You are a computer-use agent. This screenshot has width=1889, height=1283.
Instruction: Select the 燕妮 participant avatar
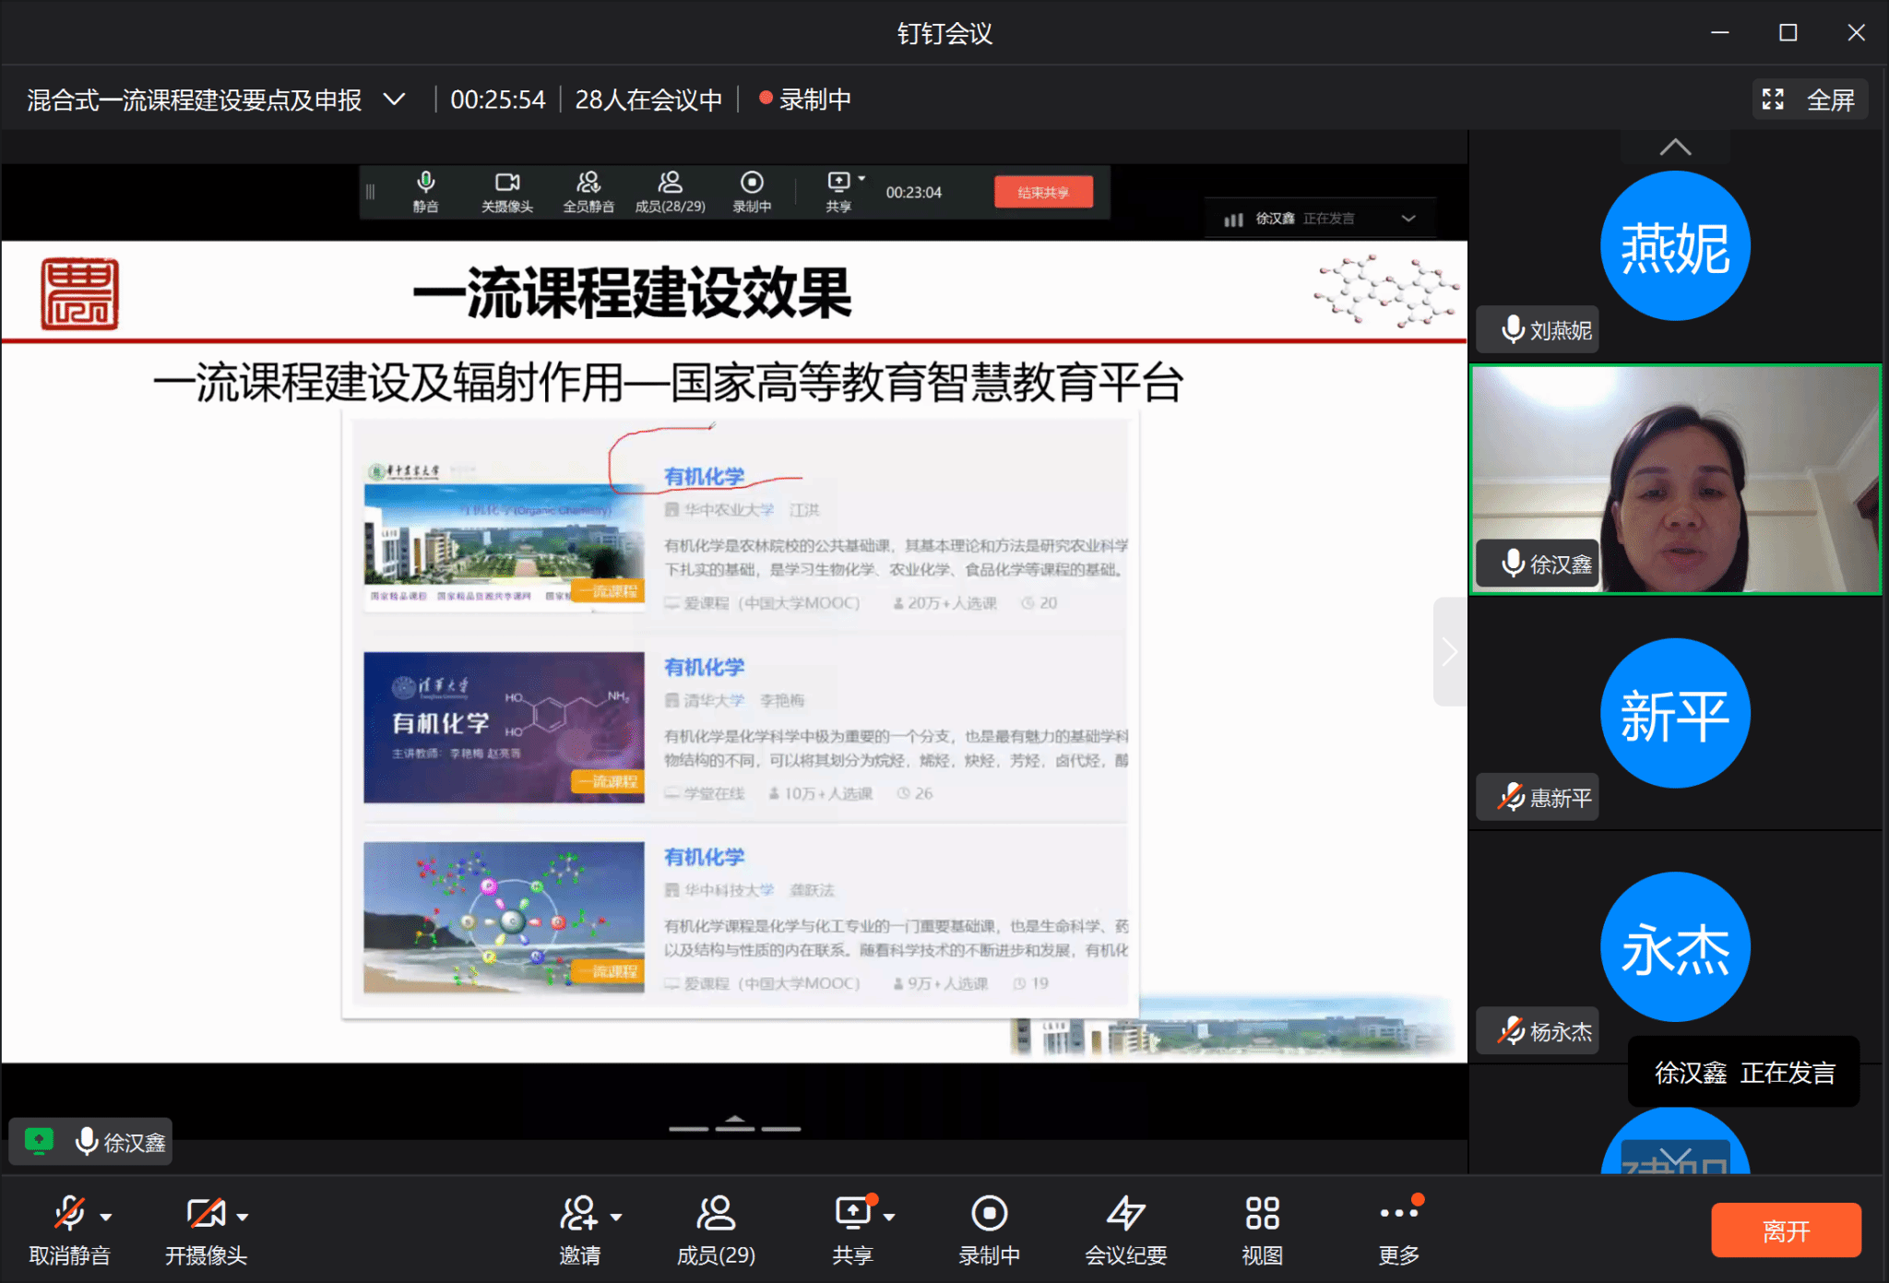click(1675, 246)
